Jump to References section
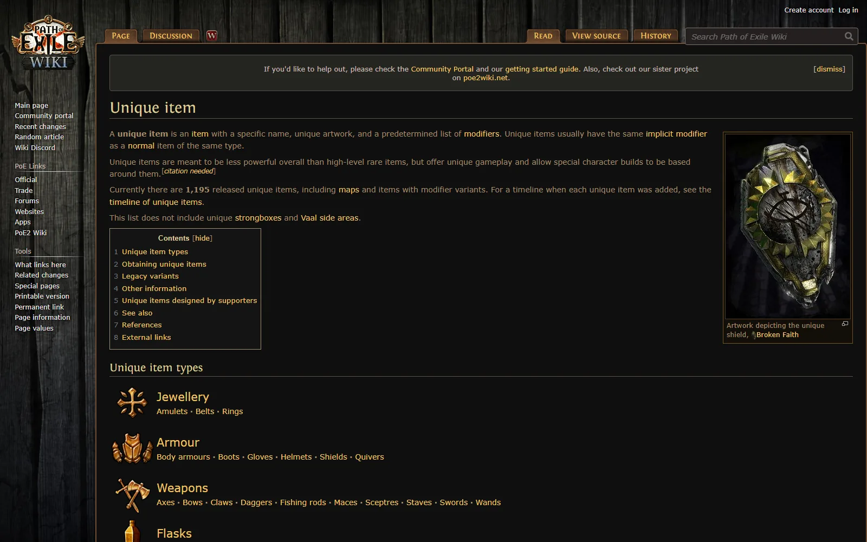The image size is (867, 542). [141, 325]
